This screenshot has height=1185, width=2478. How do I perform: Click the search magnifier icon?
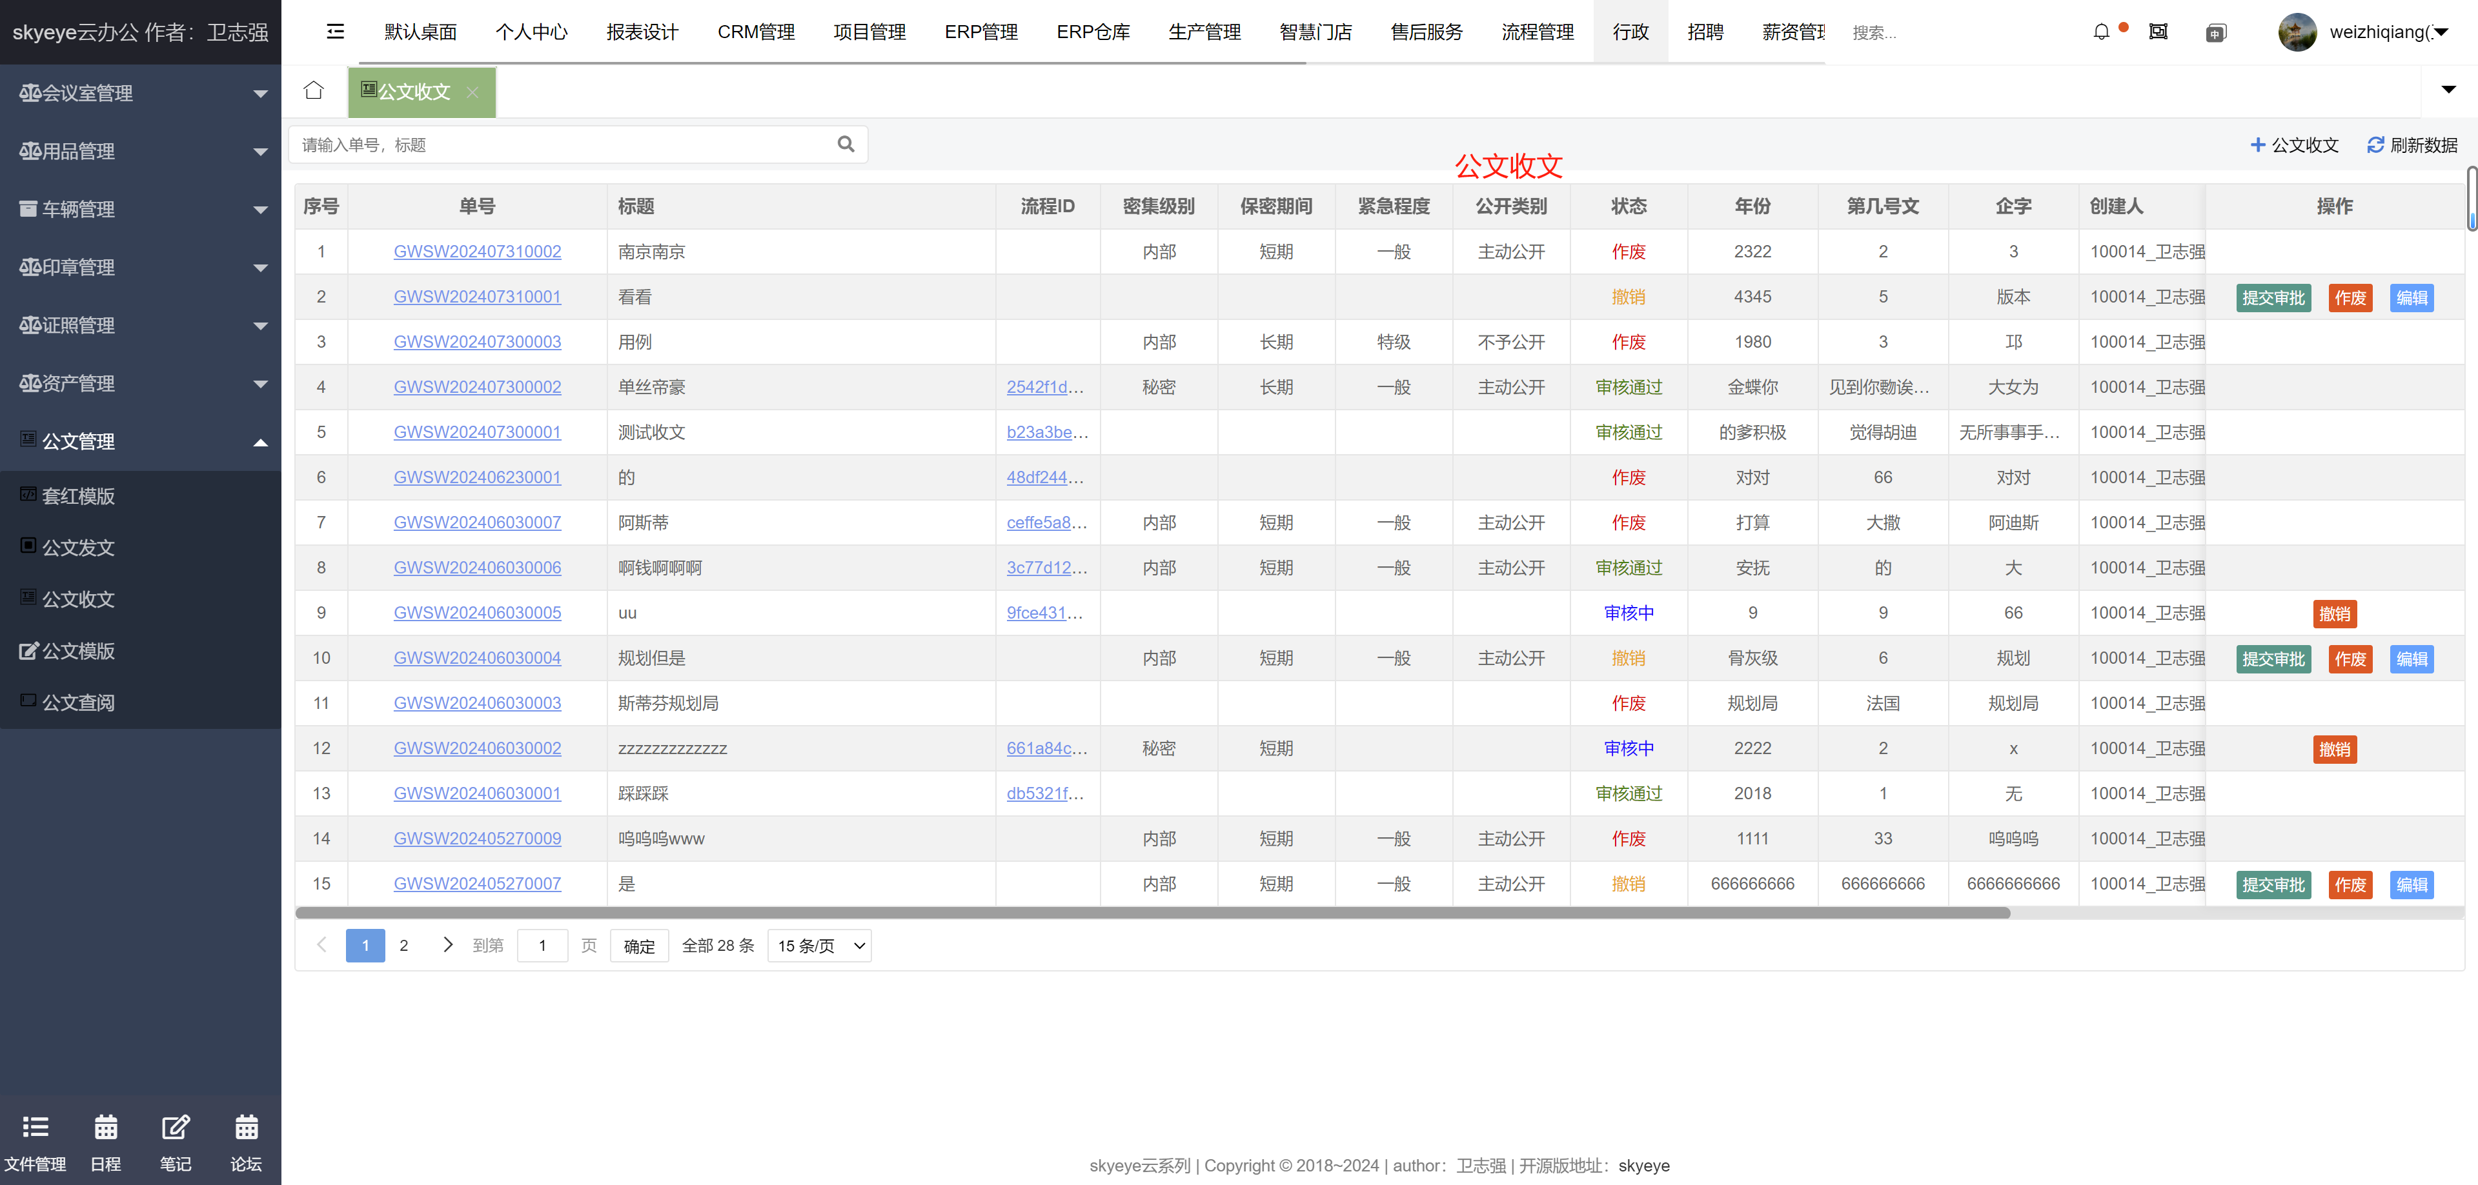(x=846, y=144)
